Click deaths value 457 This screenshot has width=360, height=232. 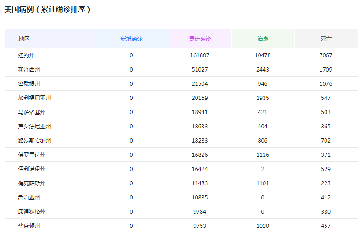pyautogui.click(x=326, y=226)
